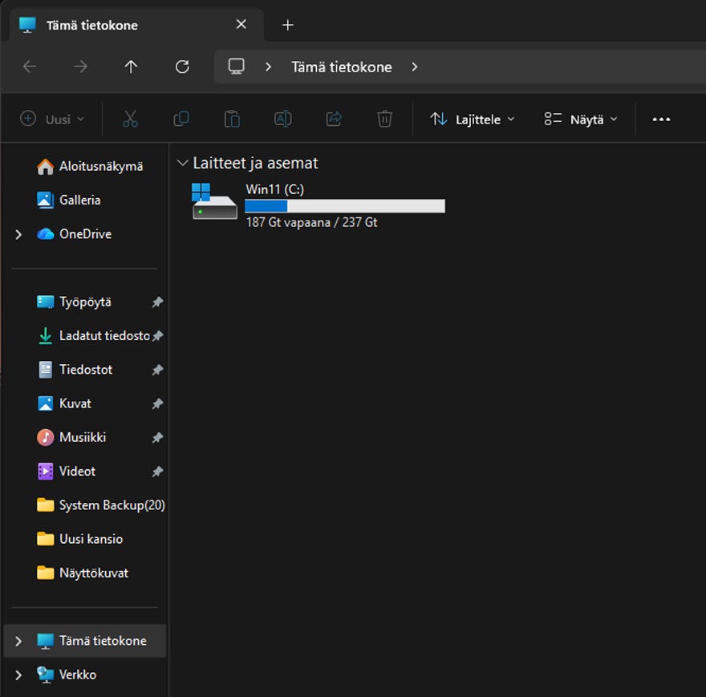Open the Uusi new item button

[52, 120]
